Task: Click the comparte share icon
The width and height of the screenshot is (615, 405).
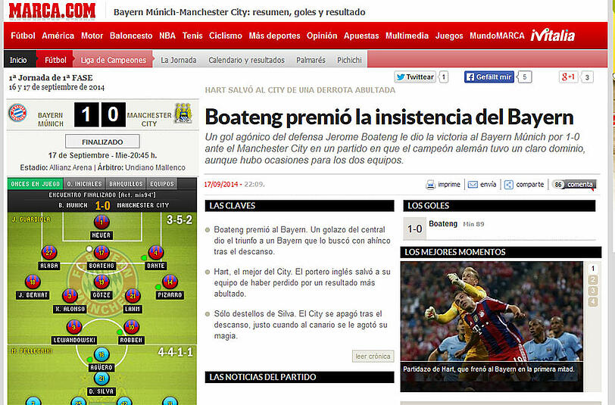Action: [x=509, y=185]
